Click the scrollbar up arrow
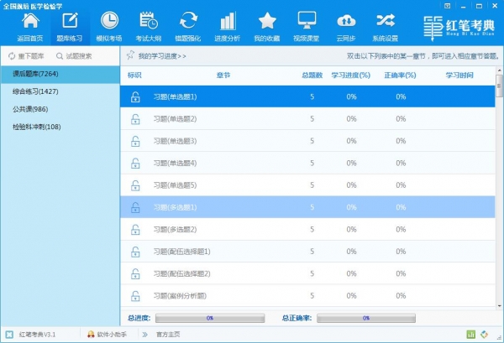 [x=499, y=70]
